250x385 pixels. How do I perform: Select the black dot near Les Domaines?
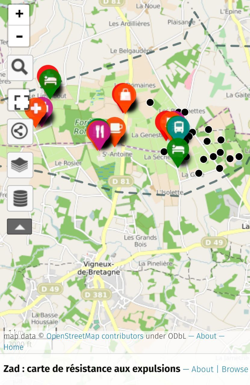[x=150, y=103]
